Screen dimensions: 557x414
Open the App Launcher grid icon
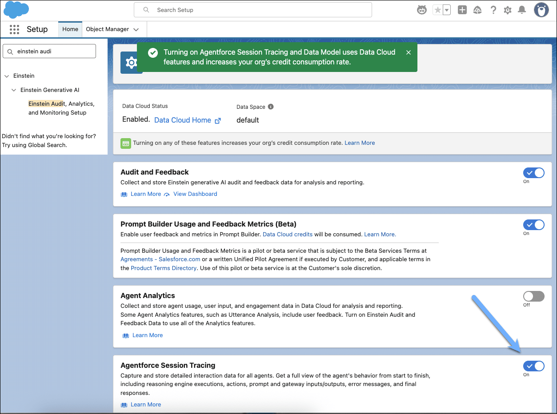(14, 29)
